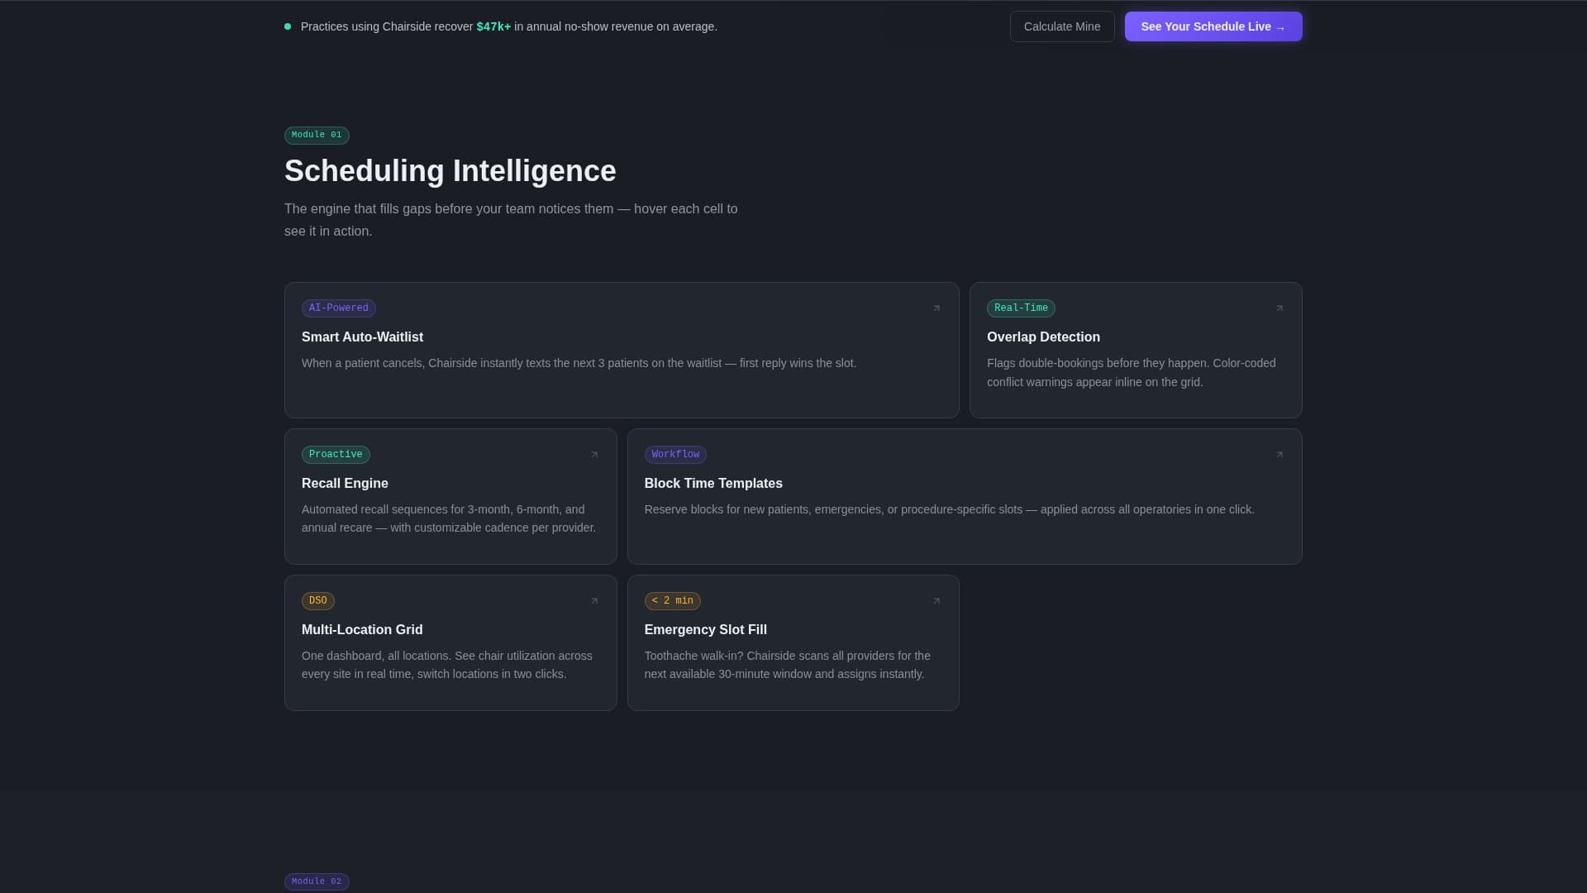The height and width of the screenshot is (893, 1587).
Task: Open Smart Auto-Waitlist arrow icon
Action: click(x=936, y=308)
